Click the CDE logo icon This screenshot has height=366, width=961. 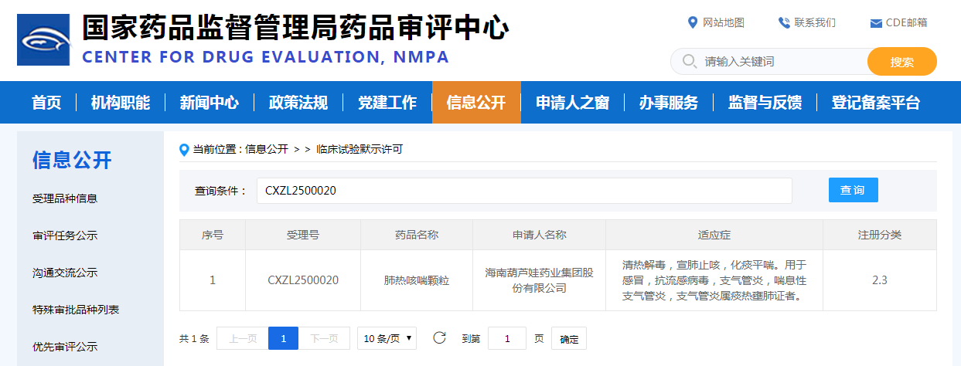tap(44, 39)
